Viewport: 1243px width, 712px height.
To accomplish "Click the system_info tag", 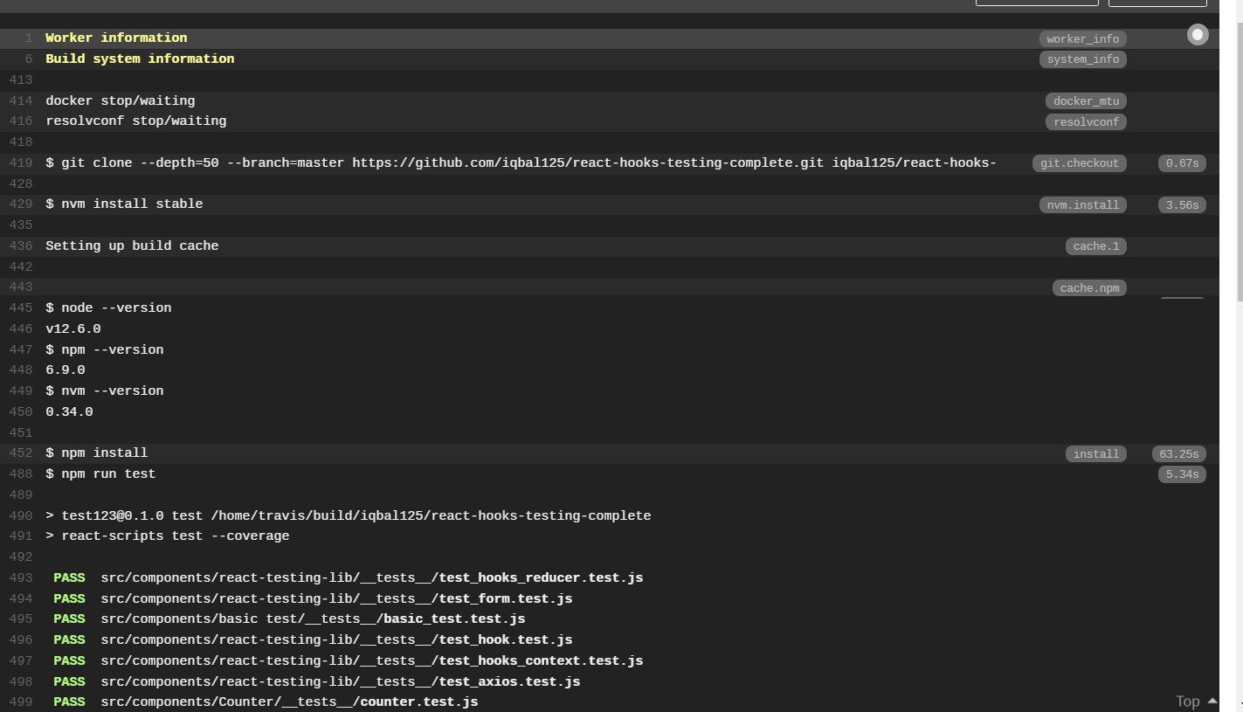I will (x=1082, y=59).
